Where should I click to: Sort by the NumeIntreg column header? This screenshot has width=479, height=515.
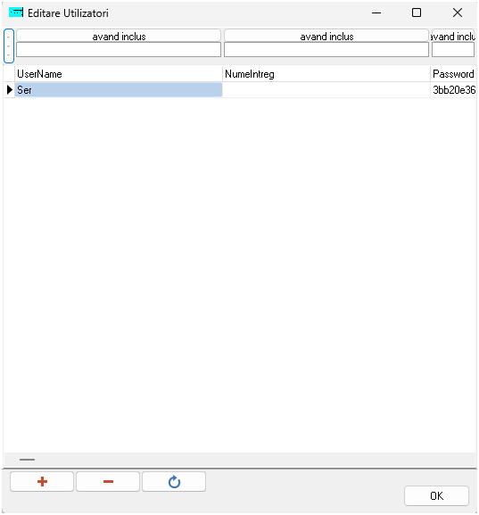(x=326, y=74)
